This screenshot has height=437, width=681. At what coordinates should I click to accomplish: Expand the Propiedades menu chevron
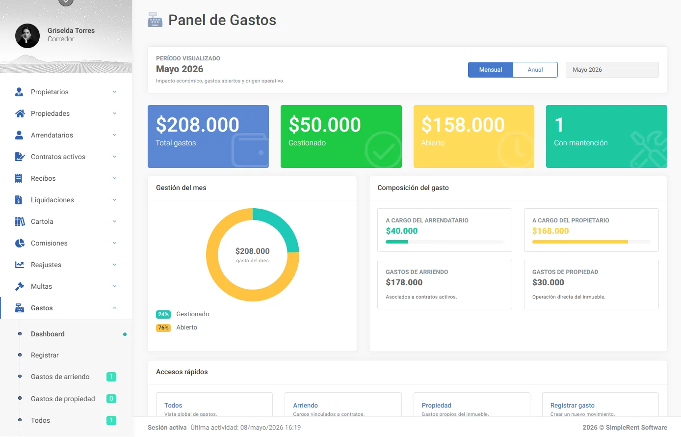point(114,113)
